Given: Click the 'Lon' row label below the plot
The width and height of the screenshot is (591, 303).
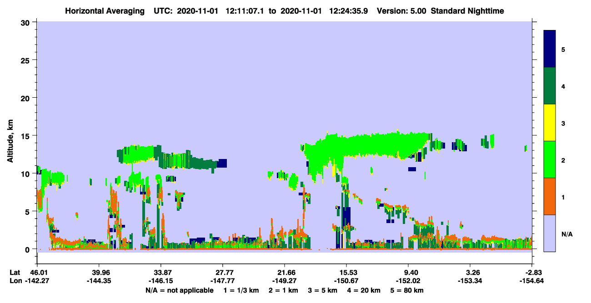Looking at the screenshot, I should [15, 281].
